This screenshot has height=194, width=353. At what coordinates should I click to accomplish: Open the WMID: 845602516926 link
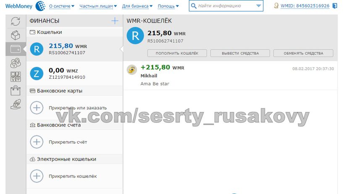[x=305, y=6]
